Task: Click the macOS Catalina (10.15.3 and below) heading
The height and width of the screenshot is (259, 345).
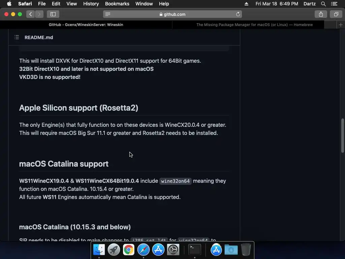Action: point(75,227)
